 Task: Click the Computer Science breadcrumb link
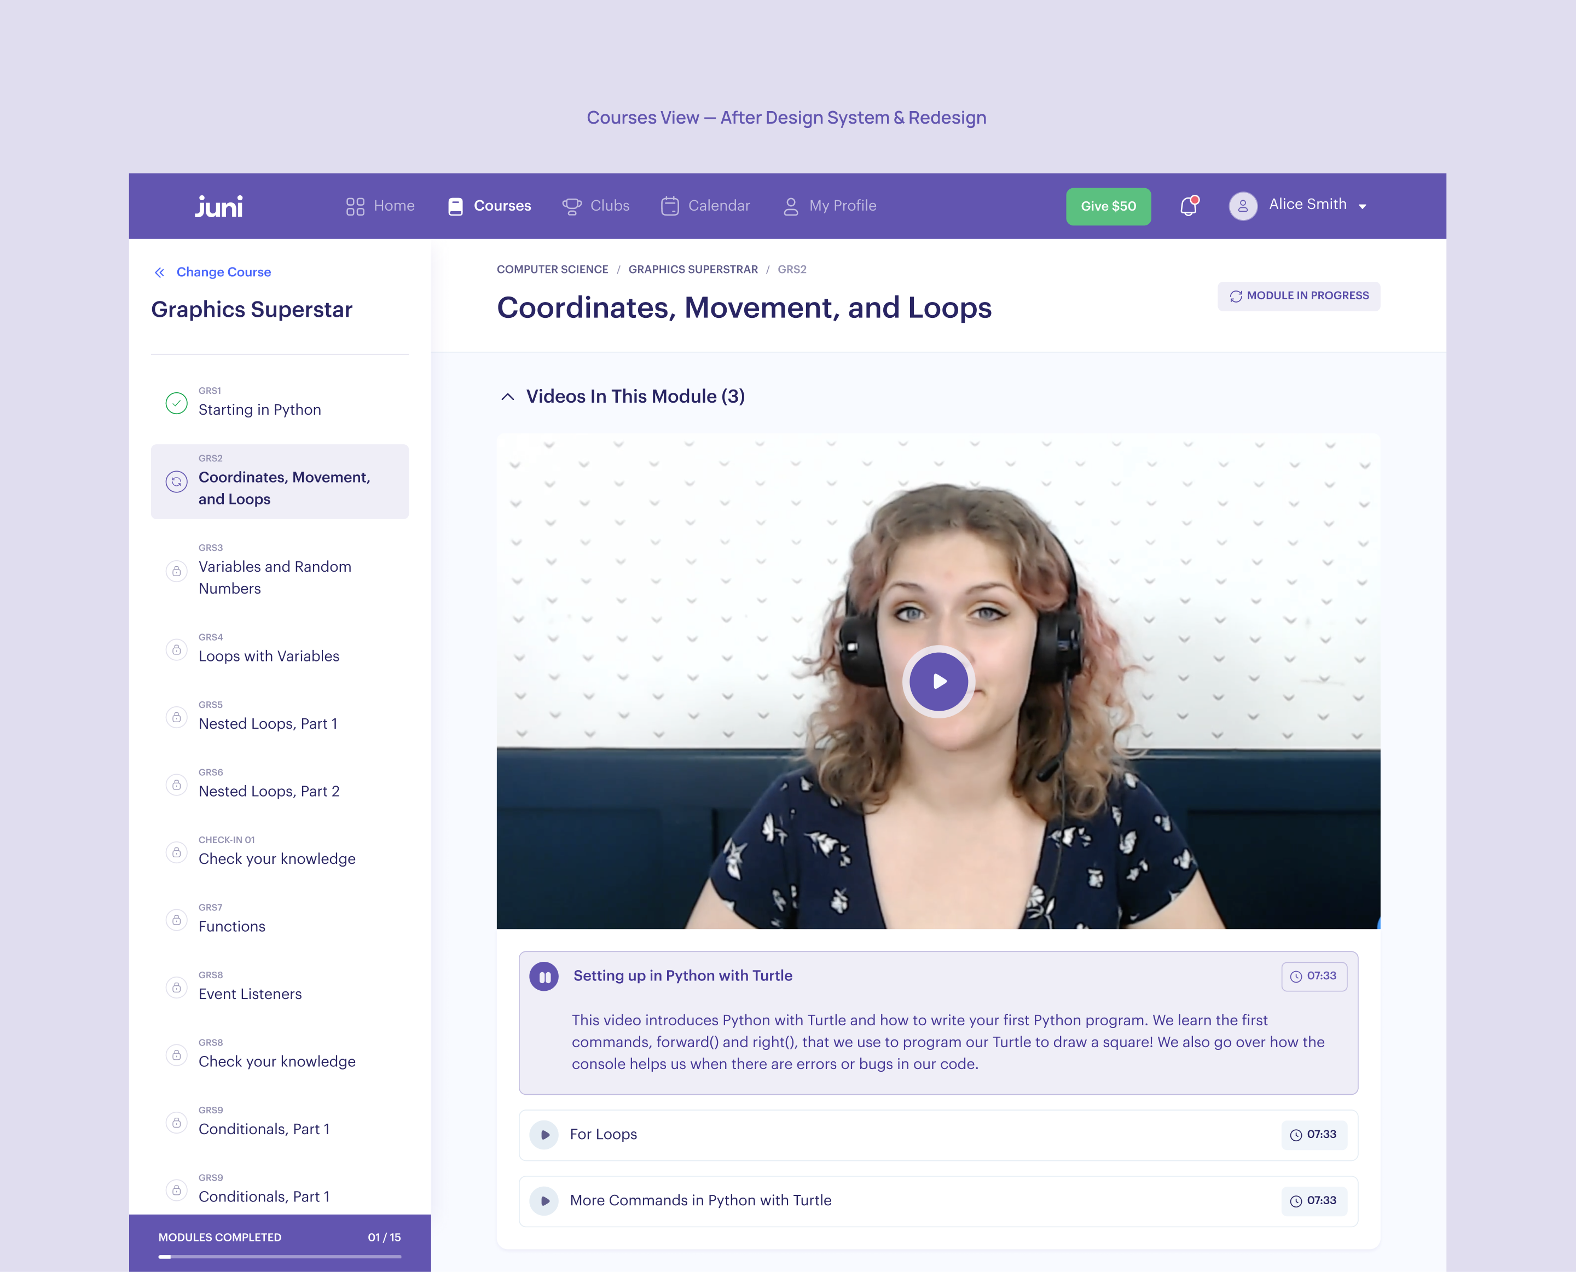[x=552, y=270]
